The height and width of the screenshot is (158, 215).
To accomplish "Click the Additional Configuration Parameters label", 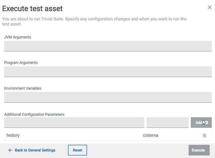I will coord(34,114).
